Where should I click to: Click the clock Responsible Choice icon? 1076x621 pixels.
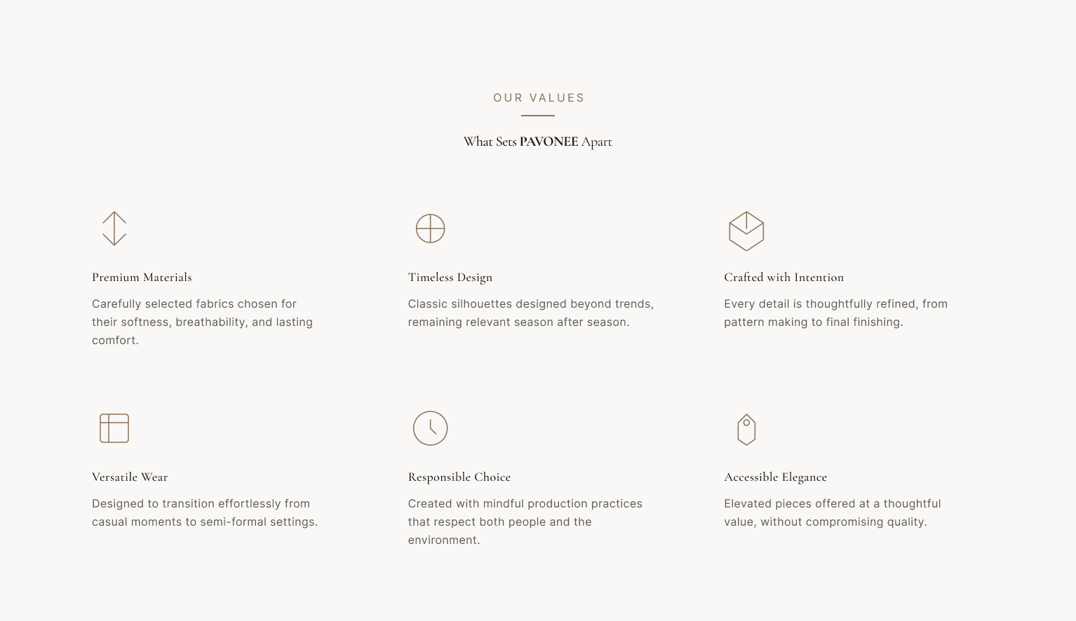[x=430, y=428]
